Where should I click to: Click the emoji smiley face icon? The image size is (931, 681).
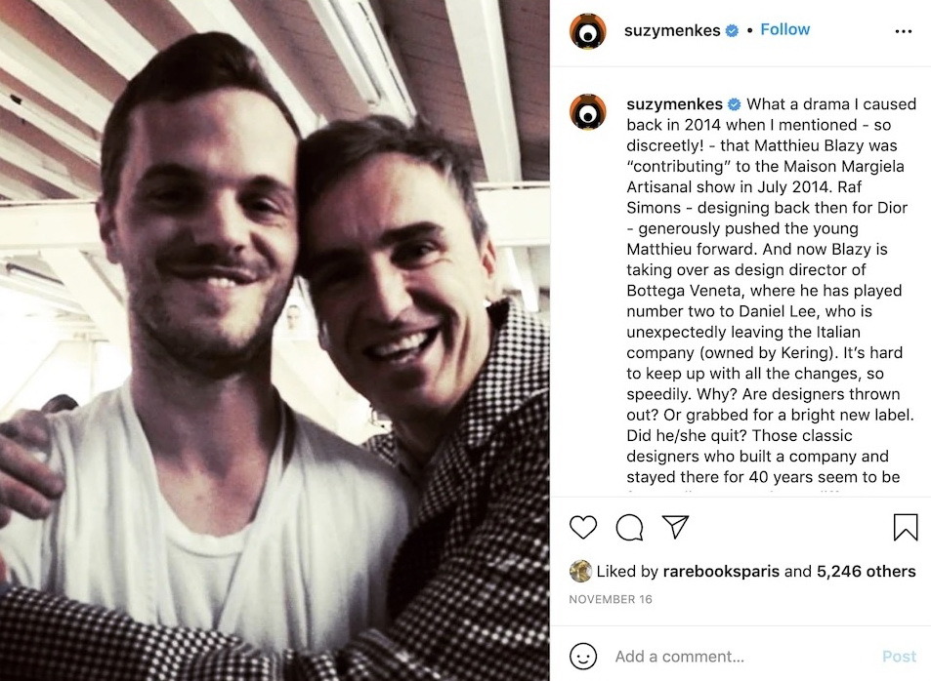click(x=583, y=656)
